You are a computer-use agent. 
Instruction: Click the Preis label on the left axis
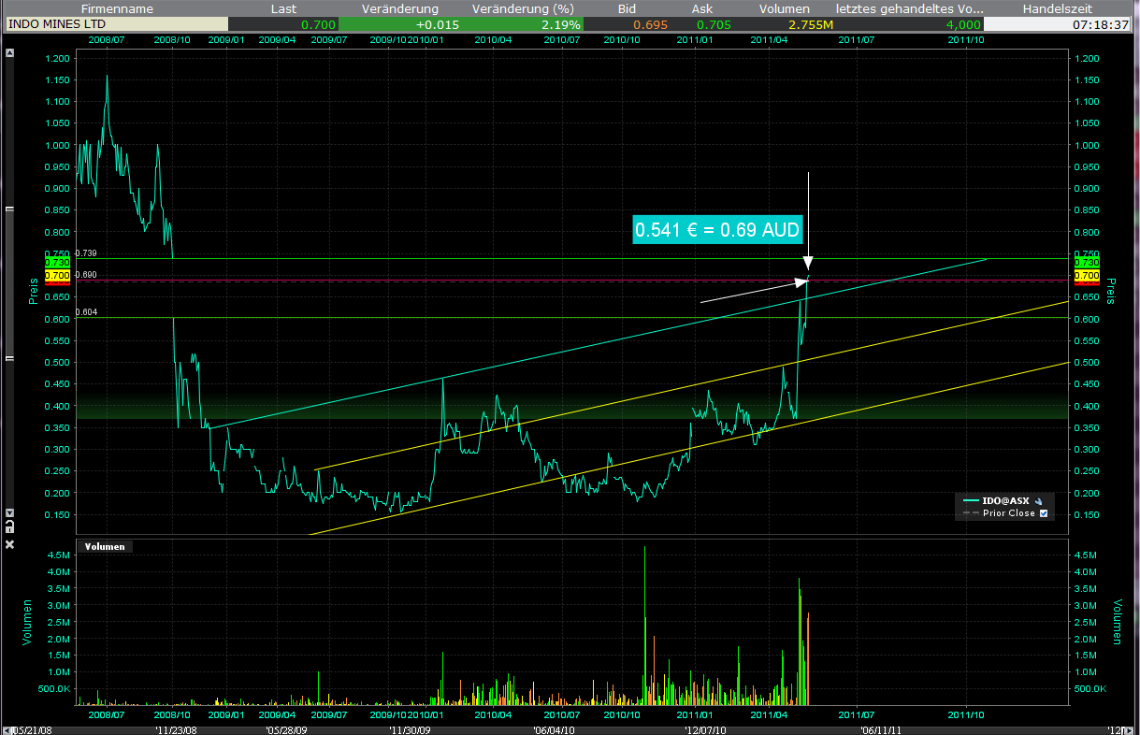point(33,290)
